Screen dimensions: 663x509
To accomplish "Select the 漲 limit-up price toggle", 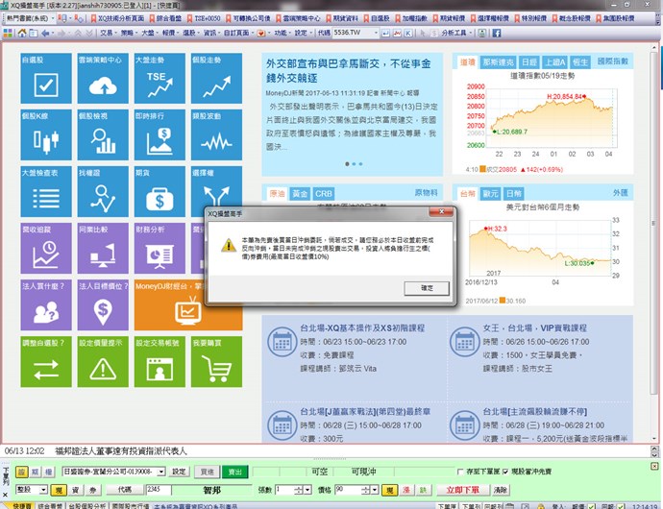I will pos(406,490).
